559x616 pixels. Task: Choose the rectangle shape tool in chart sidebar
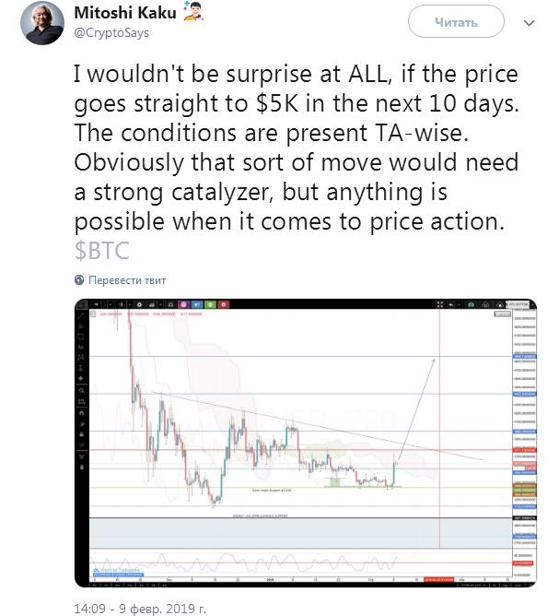80,337
